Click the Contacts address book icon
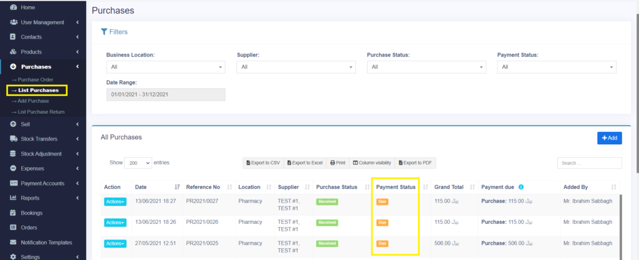 pyautogui.click(x=14, y=37)
